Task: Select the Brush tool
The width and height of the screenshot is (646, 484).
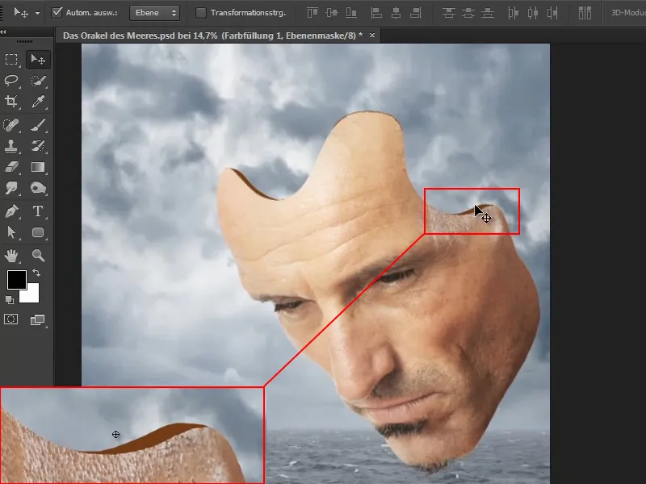Action: (38, 125)
